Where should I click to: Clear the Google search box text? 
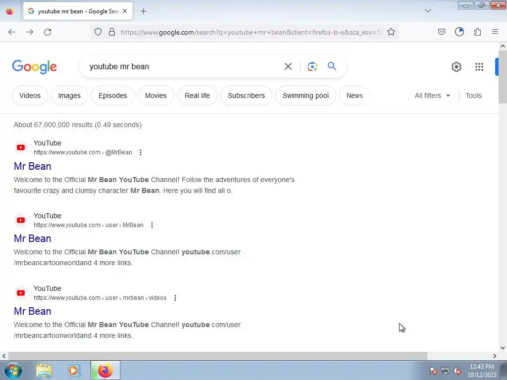[x=288, y=67]
